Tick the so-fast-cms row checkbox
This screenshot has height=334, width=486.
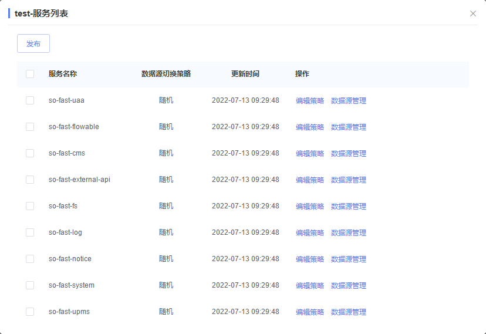point(30,153)
